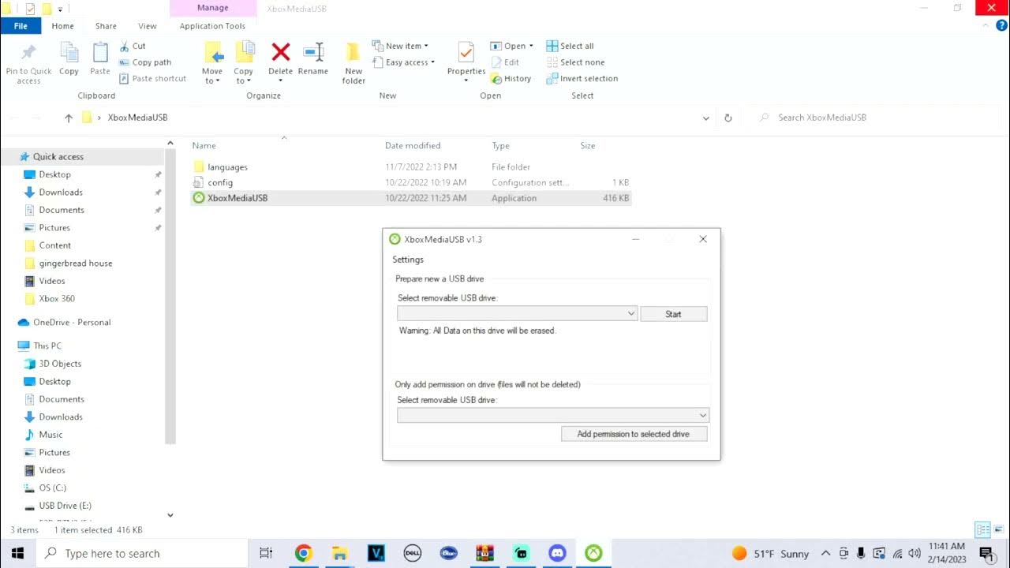This screenshot has width=1010, height=568.
Task: Select Cut in the Clipboard group
Action: coord(133,46)
